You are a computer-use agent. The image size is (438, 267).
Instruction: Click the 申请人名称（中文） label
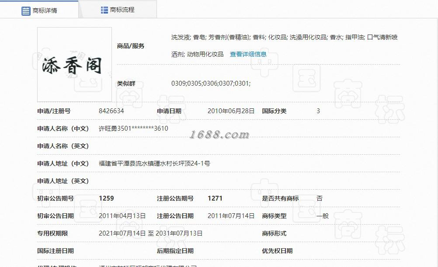[x=63, y=128]
